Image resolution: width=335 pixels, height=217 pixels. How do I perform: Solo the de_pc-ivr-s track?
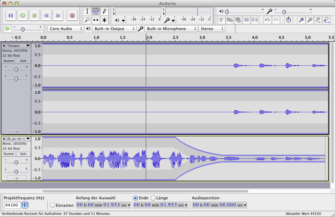click(23, 154)
